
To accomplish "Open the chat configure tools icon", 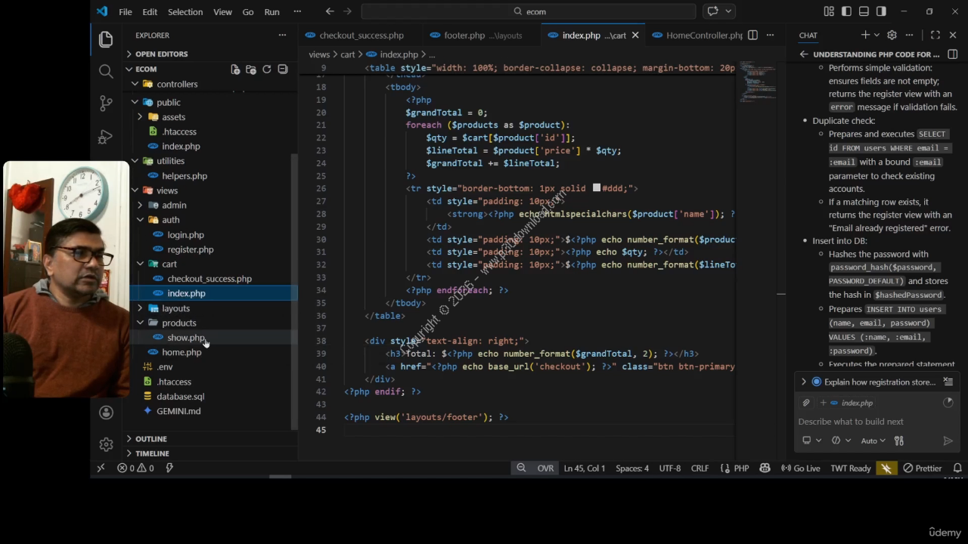I will [x=898, y=440].
